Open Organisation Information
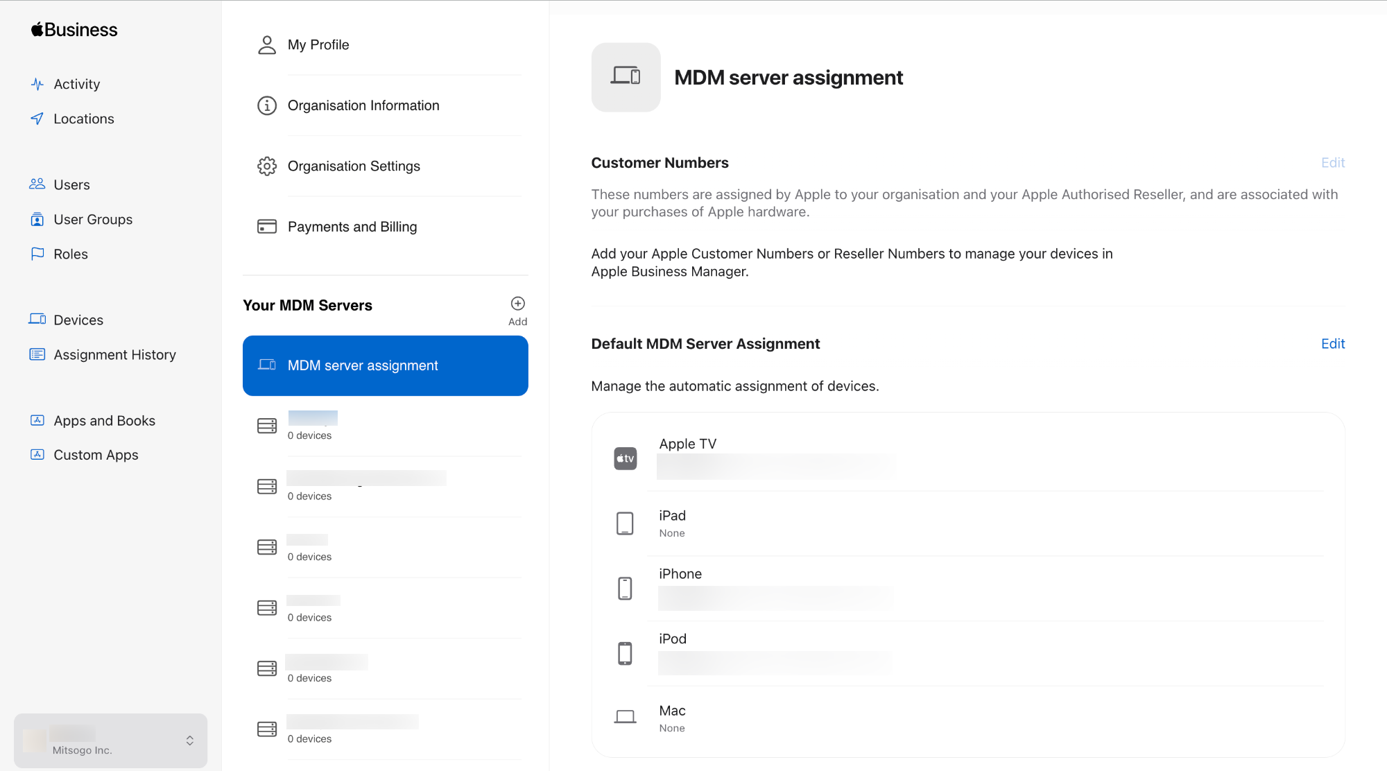 (x=386, y=105)
